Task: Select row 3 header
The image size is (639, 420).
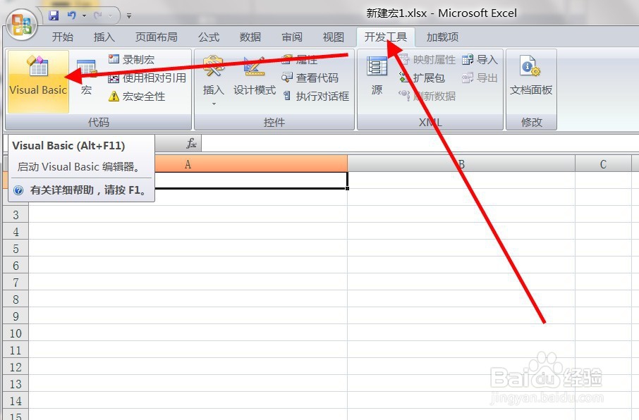Action: pyautogui.click(x=16, y=215)
